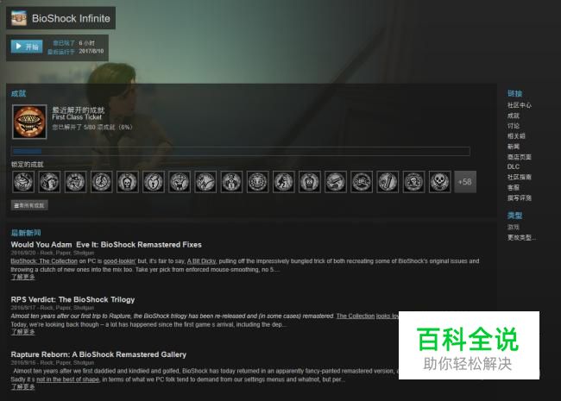Open the 新闻 news link in sidebar
561x401 pixels.
click(513, 147)
